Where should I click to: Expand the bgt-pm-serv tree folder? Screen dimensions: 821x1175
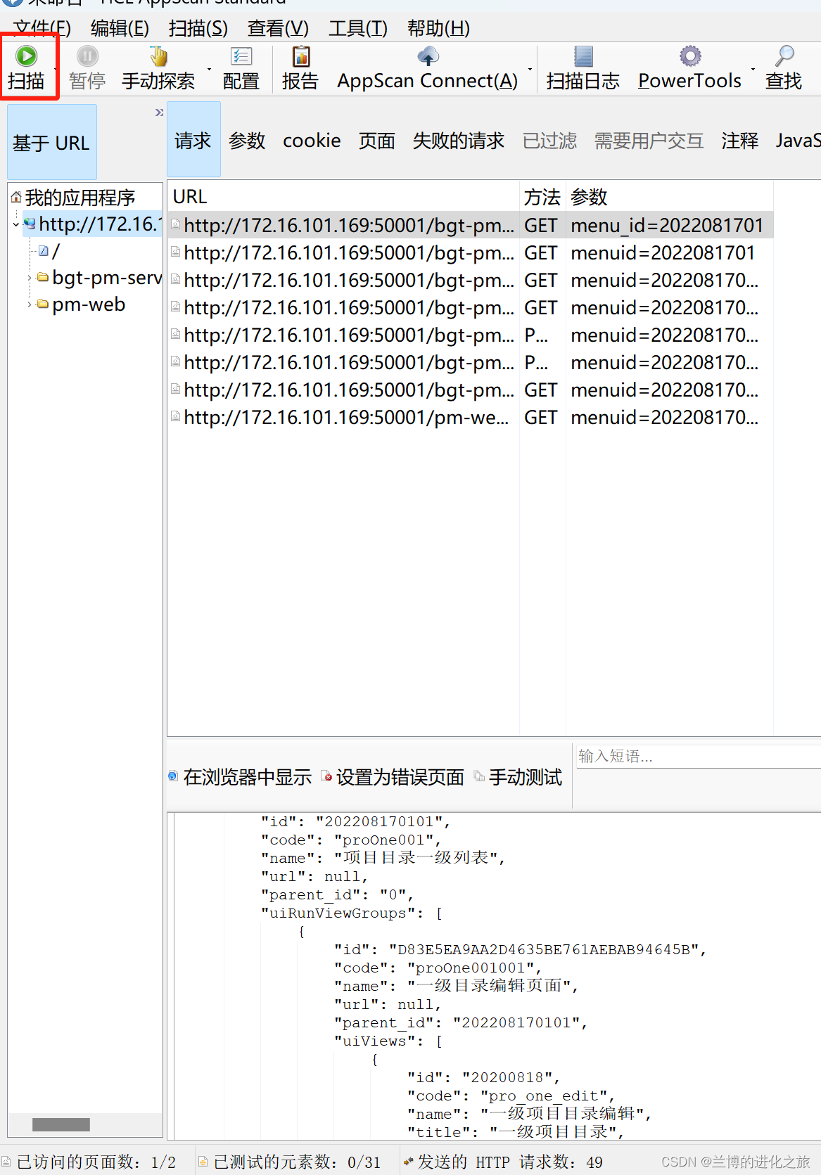[x=30, y=278]
